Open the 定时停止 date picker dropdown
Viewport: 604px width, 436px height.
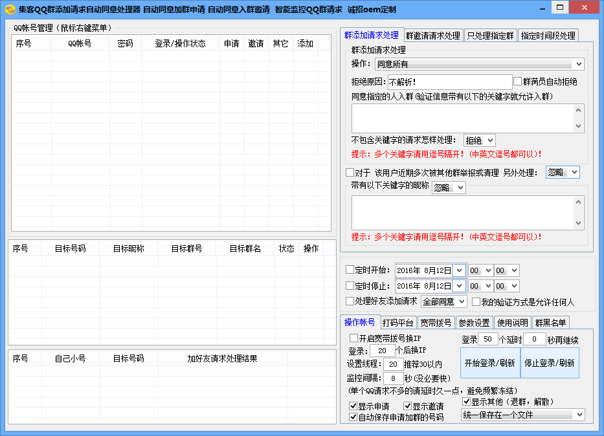tap(459, 286)
